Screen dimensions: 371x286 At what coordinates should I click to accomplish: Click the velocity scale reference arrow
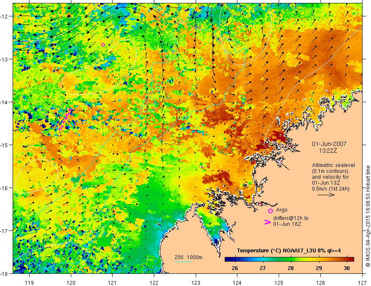(326, 195)
